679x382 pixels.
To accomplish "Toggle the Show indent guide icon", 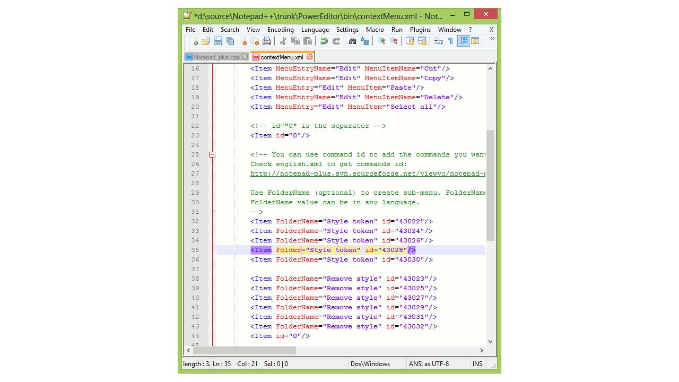I will pos(463,41).
